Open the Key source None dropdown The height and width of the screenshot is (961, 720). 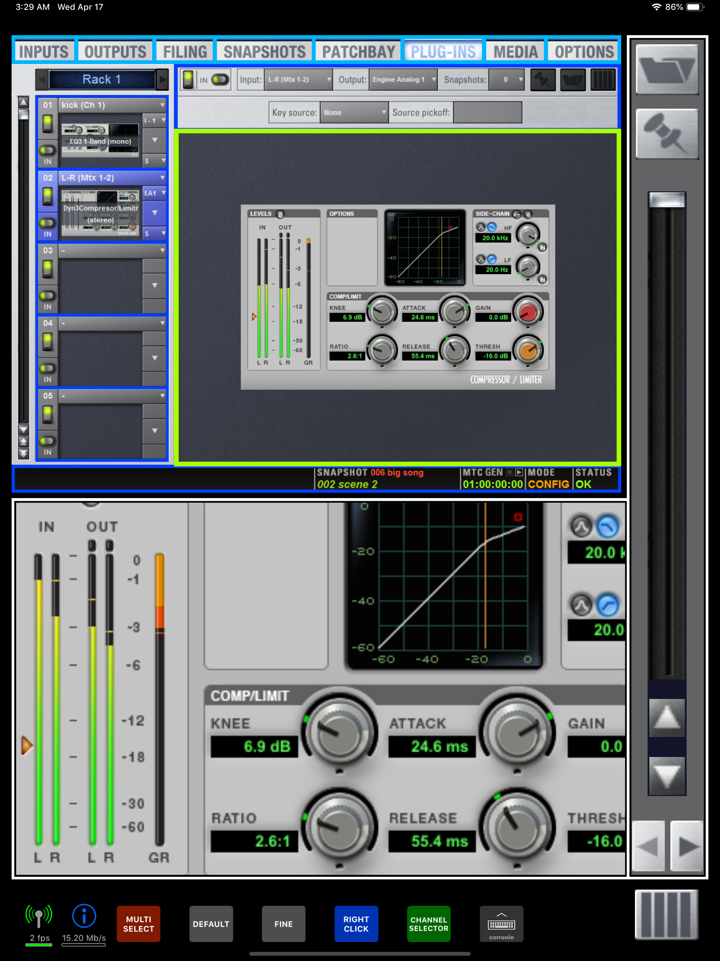[354, 113]
